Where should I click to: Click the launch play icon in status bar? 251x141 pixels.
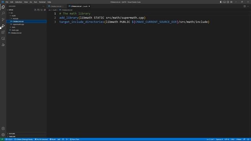67,139
